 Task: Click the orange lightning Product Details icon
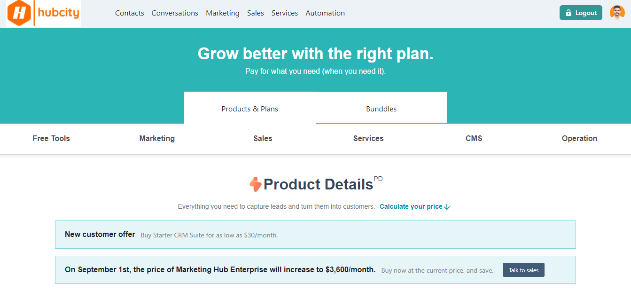coord(255,184)
